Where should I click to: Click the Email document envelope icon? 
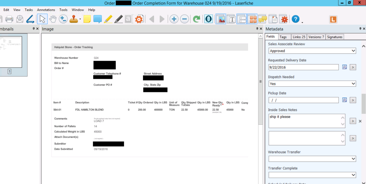click(x=20, y=19)
